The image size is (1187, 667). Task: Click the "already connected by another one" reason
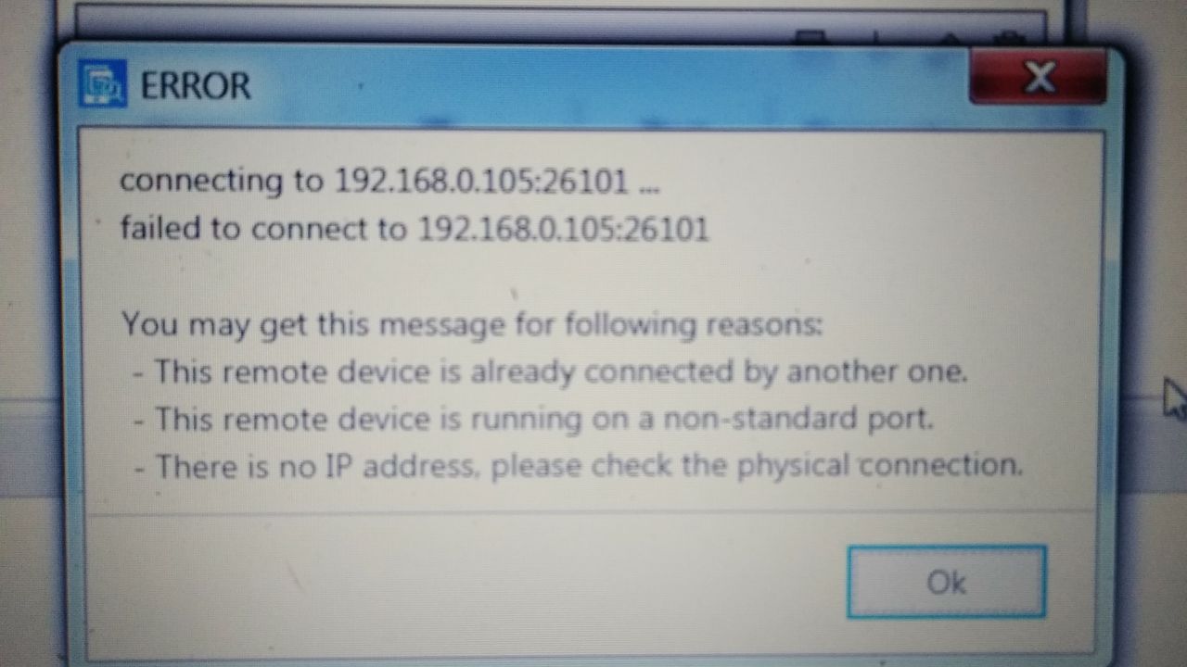(x=551, y=372)
